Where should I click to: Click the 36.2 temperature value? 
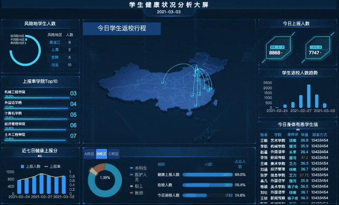tap(305, 198)
